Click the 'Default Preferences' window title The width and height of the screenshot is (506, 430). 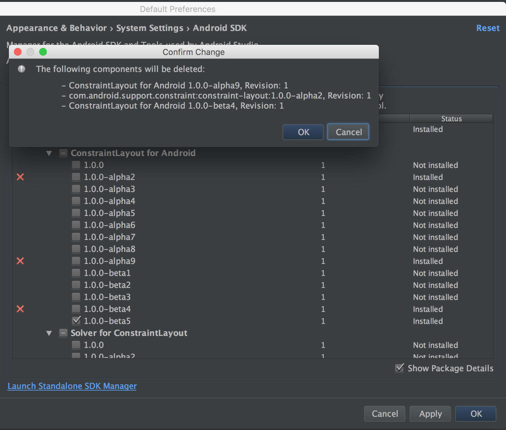(x=177, y=9)
